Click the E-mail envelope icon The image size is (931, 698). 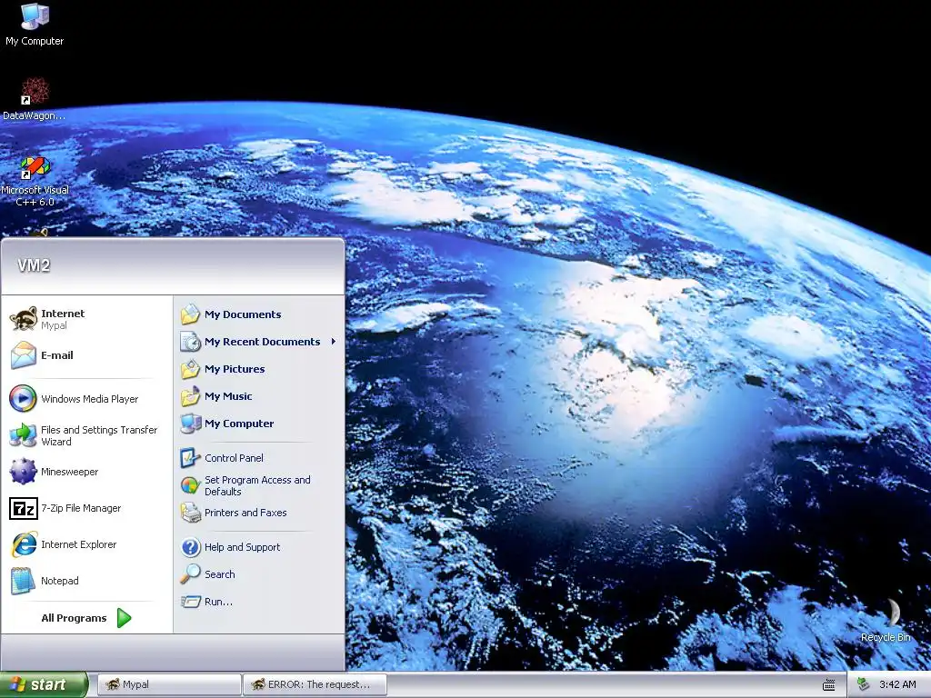(x=23, y=355)
